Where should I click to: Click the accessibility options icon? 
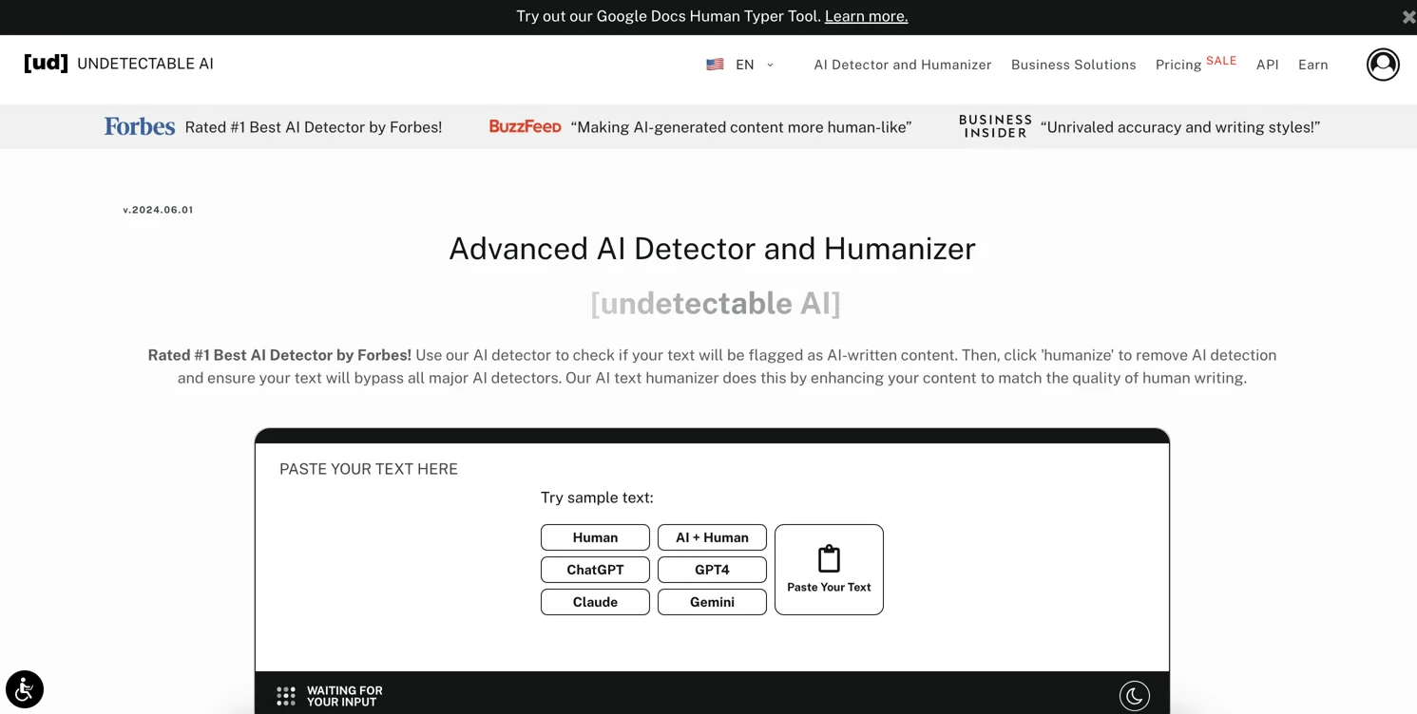click(25, 688)
